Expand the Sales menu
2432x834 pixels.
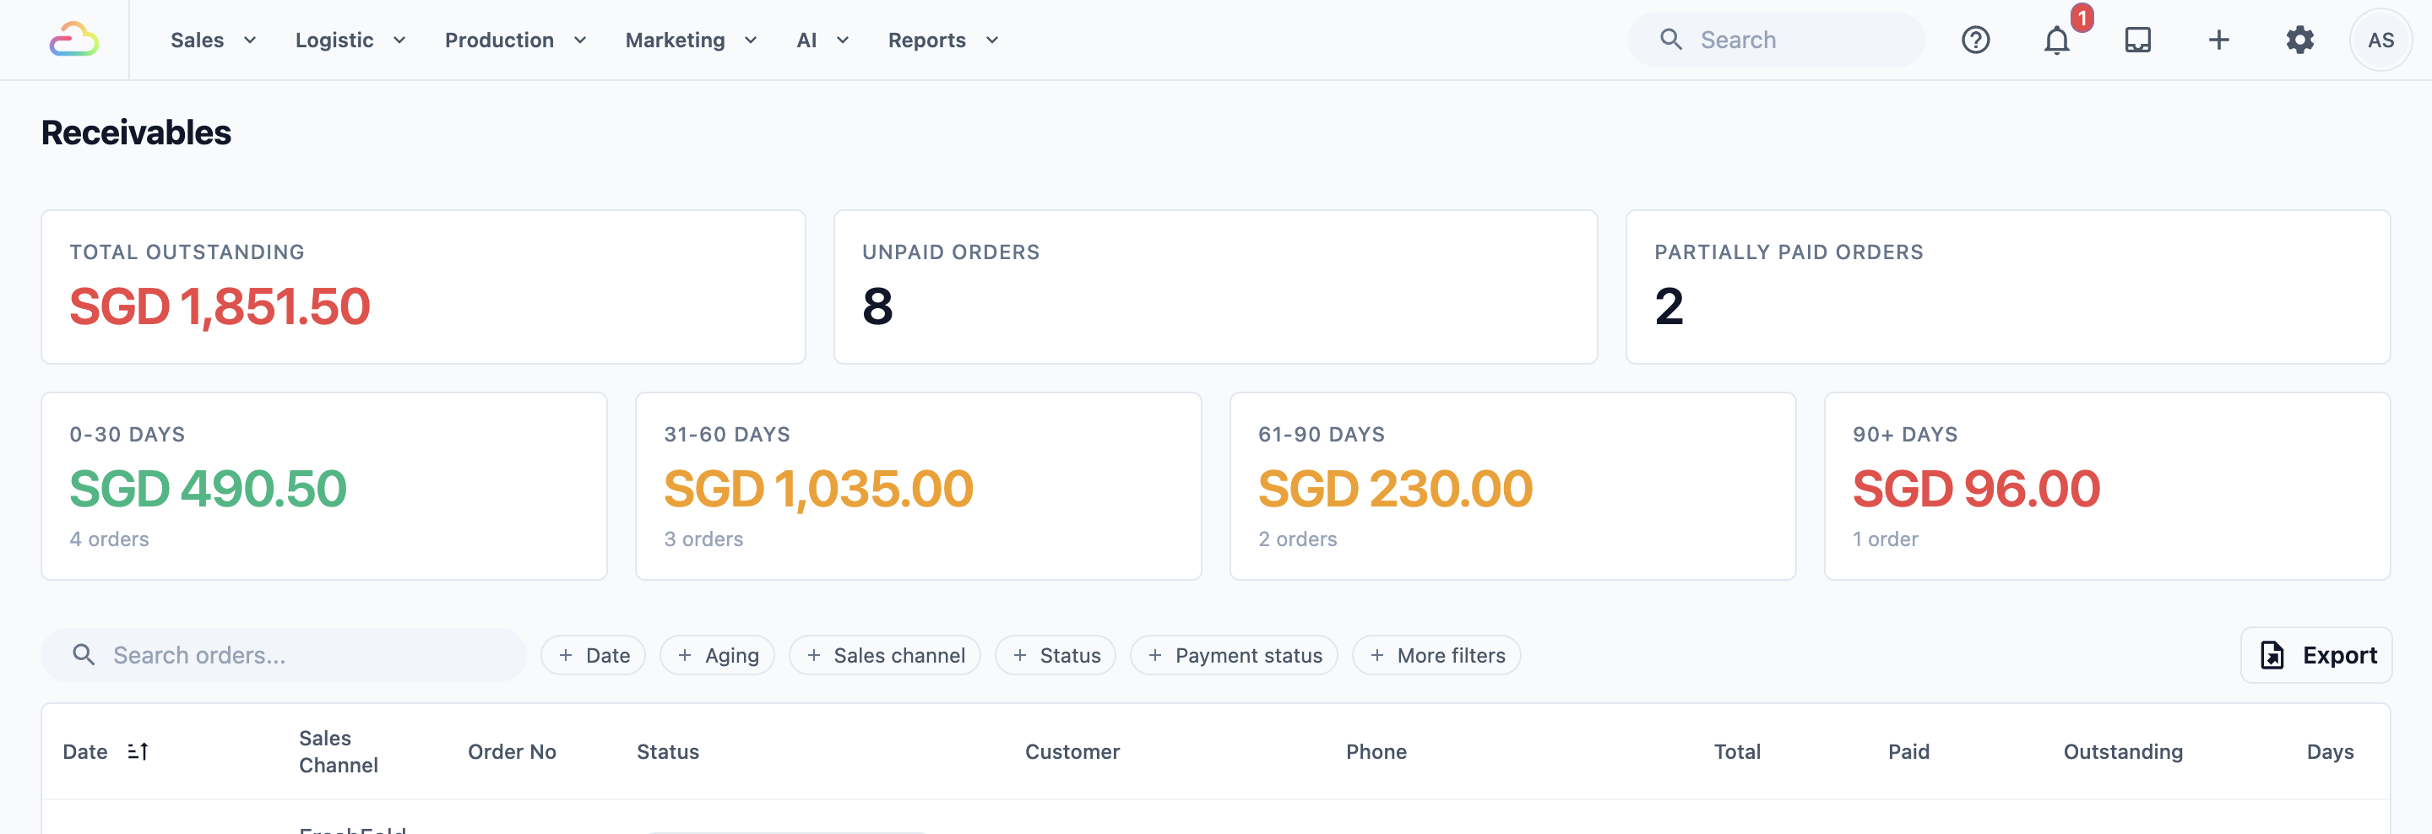point(214,40)
